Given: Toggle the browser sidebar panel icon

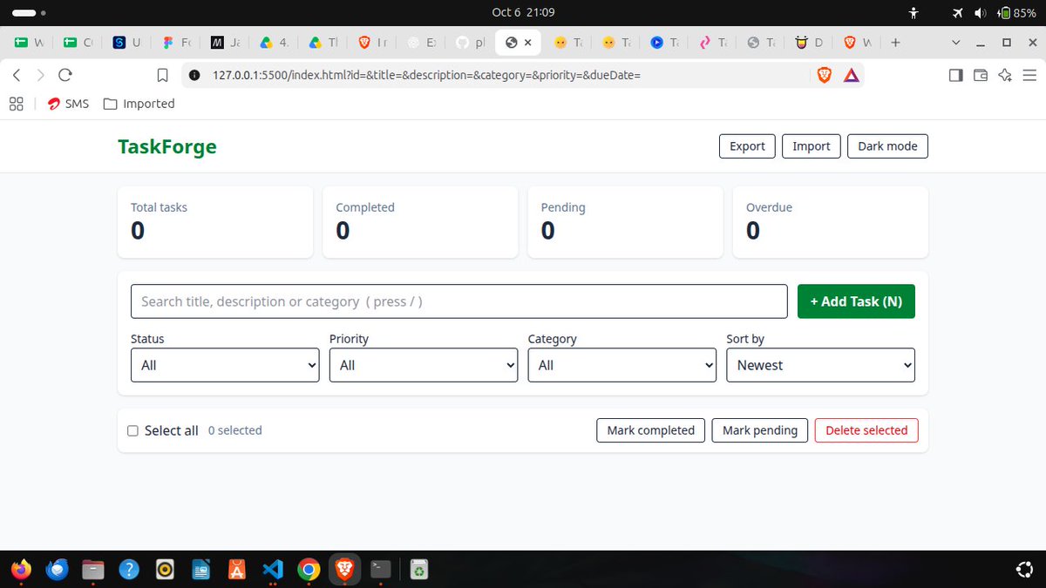Looking at the screenshot, I should tap(955, 75).
